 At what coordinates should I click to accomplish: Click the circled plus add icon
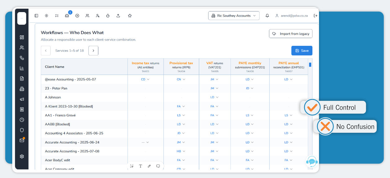pyautogui.click(x=77, y=16)
